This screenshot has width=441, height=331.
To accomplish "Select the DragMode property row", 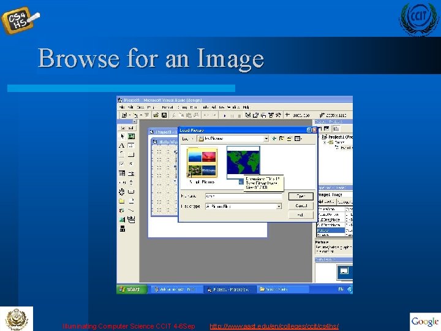I will tap(334, 219).
